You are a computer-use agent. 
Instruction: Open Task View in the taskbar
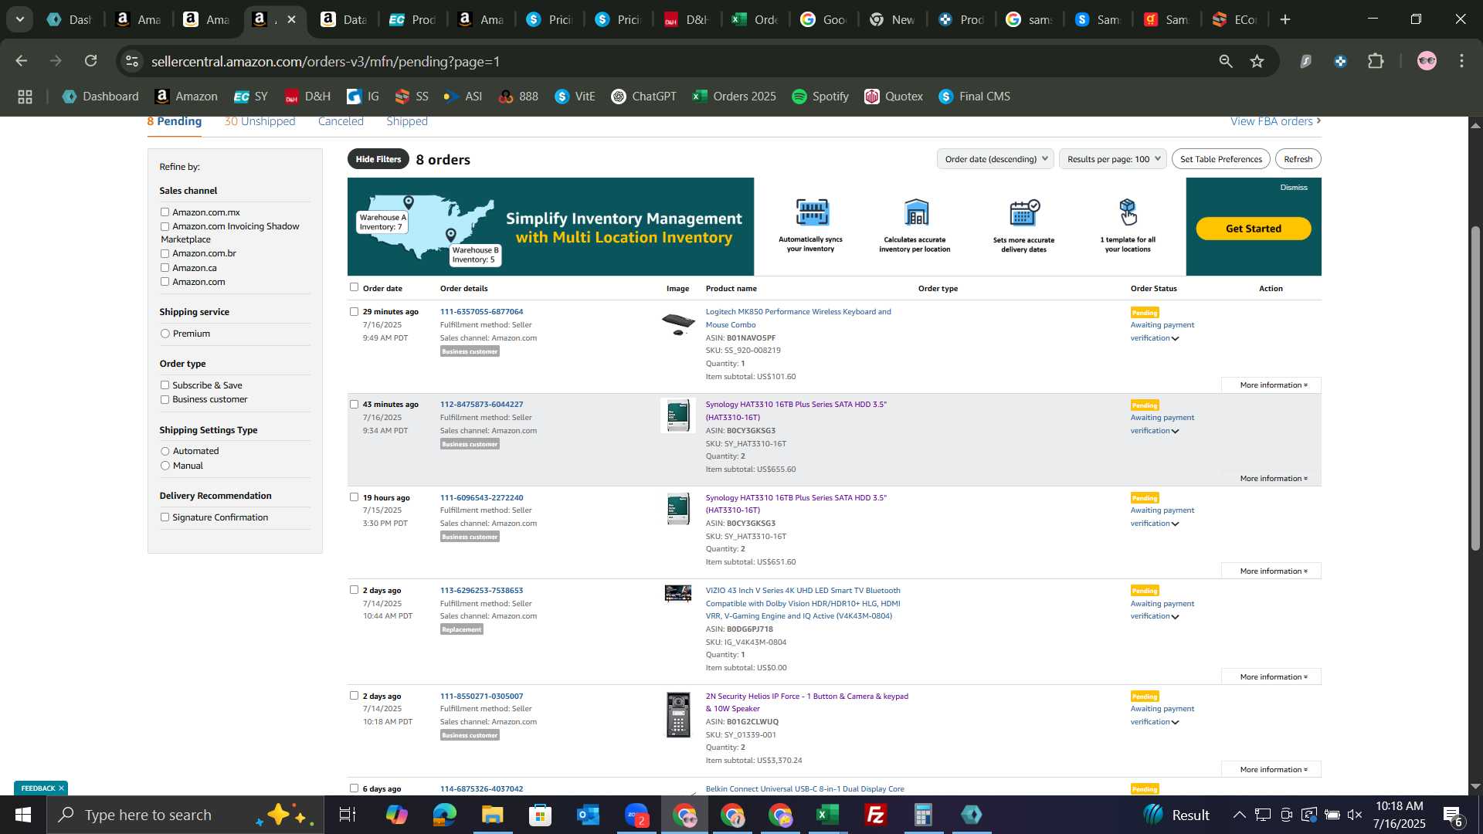348,815
